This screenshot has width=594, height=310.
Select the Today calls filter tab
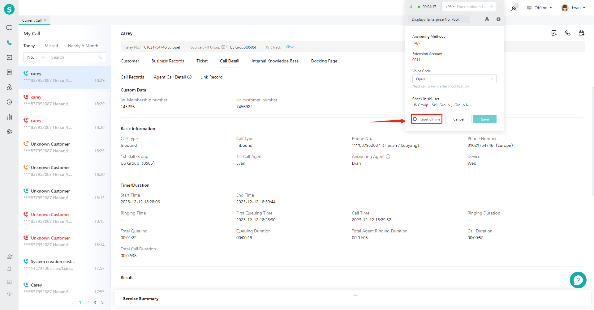(x=29, y=46)
